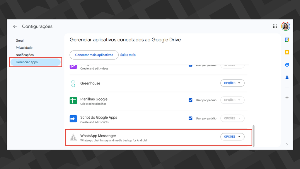Open the OPÇÕES dropdown for Greenhouse

point(232,83)
